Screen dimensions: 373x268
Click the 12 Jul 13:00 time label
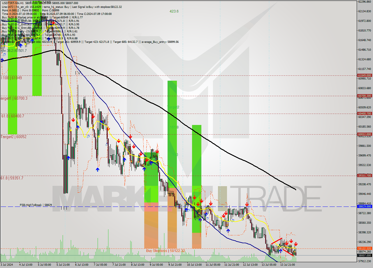coord(250,265)
